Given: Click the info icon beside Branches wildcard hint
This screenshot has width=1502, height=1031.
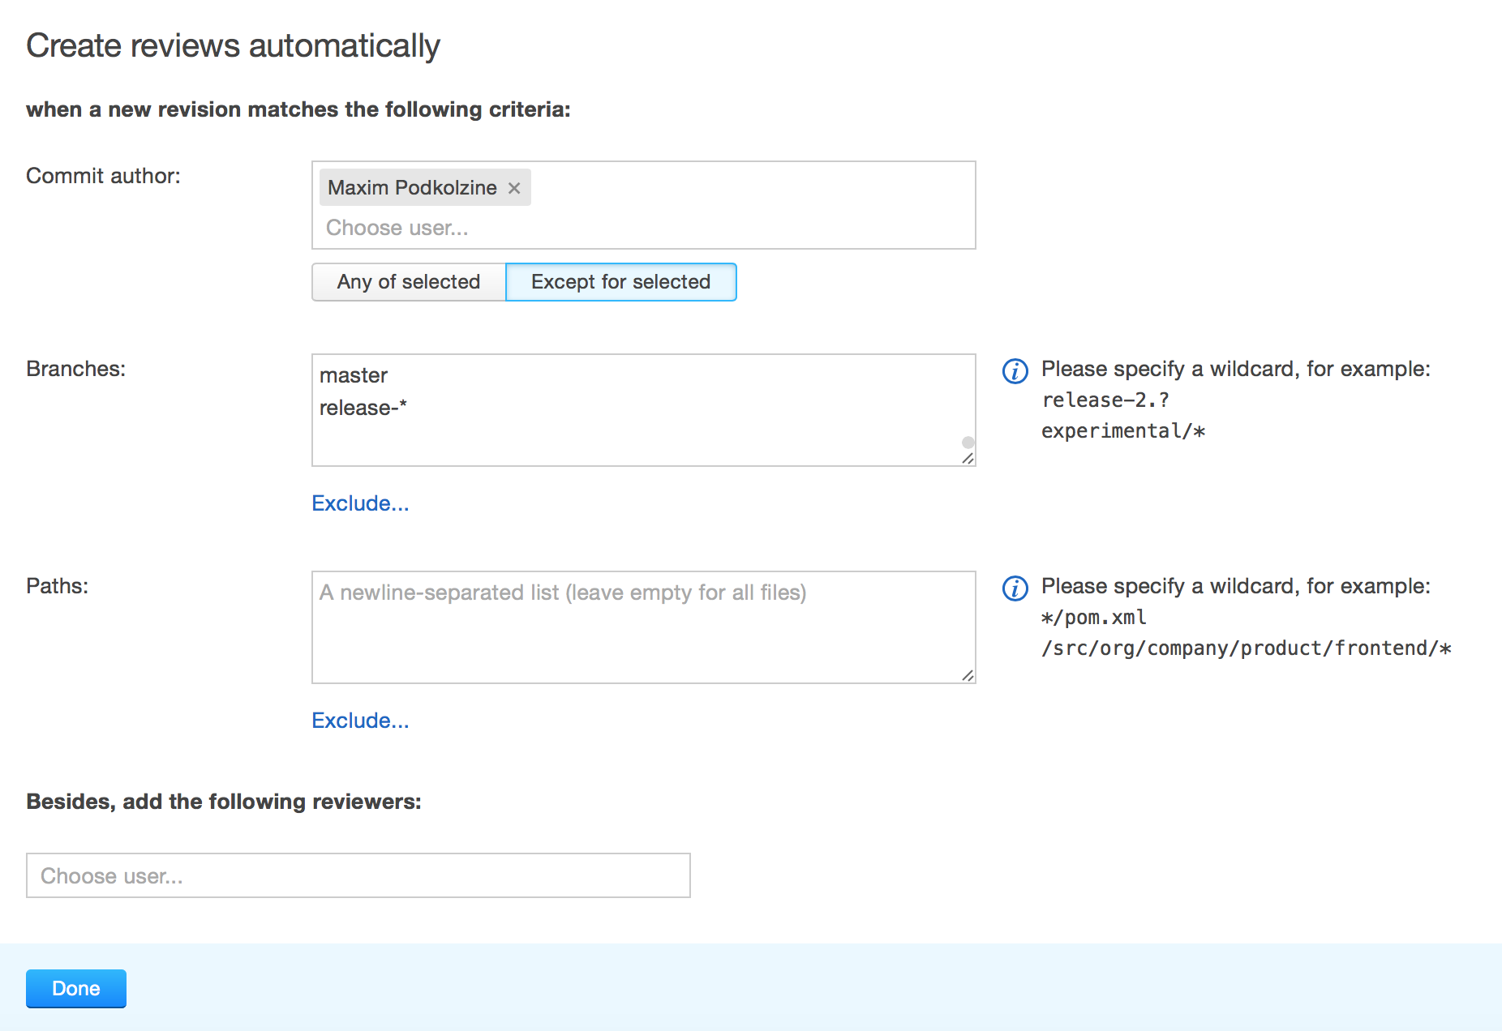Looking at the screenshot, I should pyautogui.click(x=1015, y=371).
